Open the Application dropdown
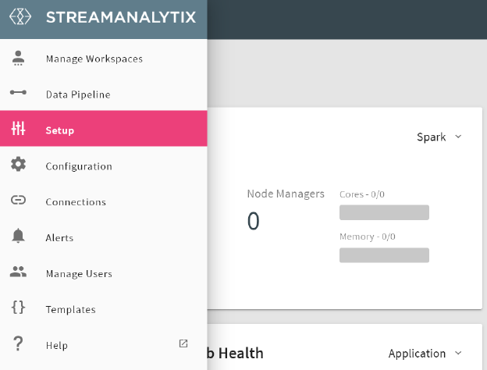Viewport: 487px width, 370px height. point(425,354)
